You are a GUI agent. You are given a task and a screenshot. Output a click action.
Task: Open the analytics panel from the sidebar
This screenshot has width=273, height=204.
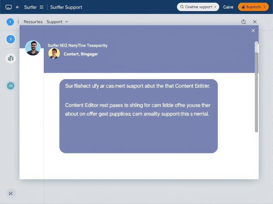point(11,58)
